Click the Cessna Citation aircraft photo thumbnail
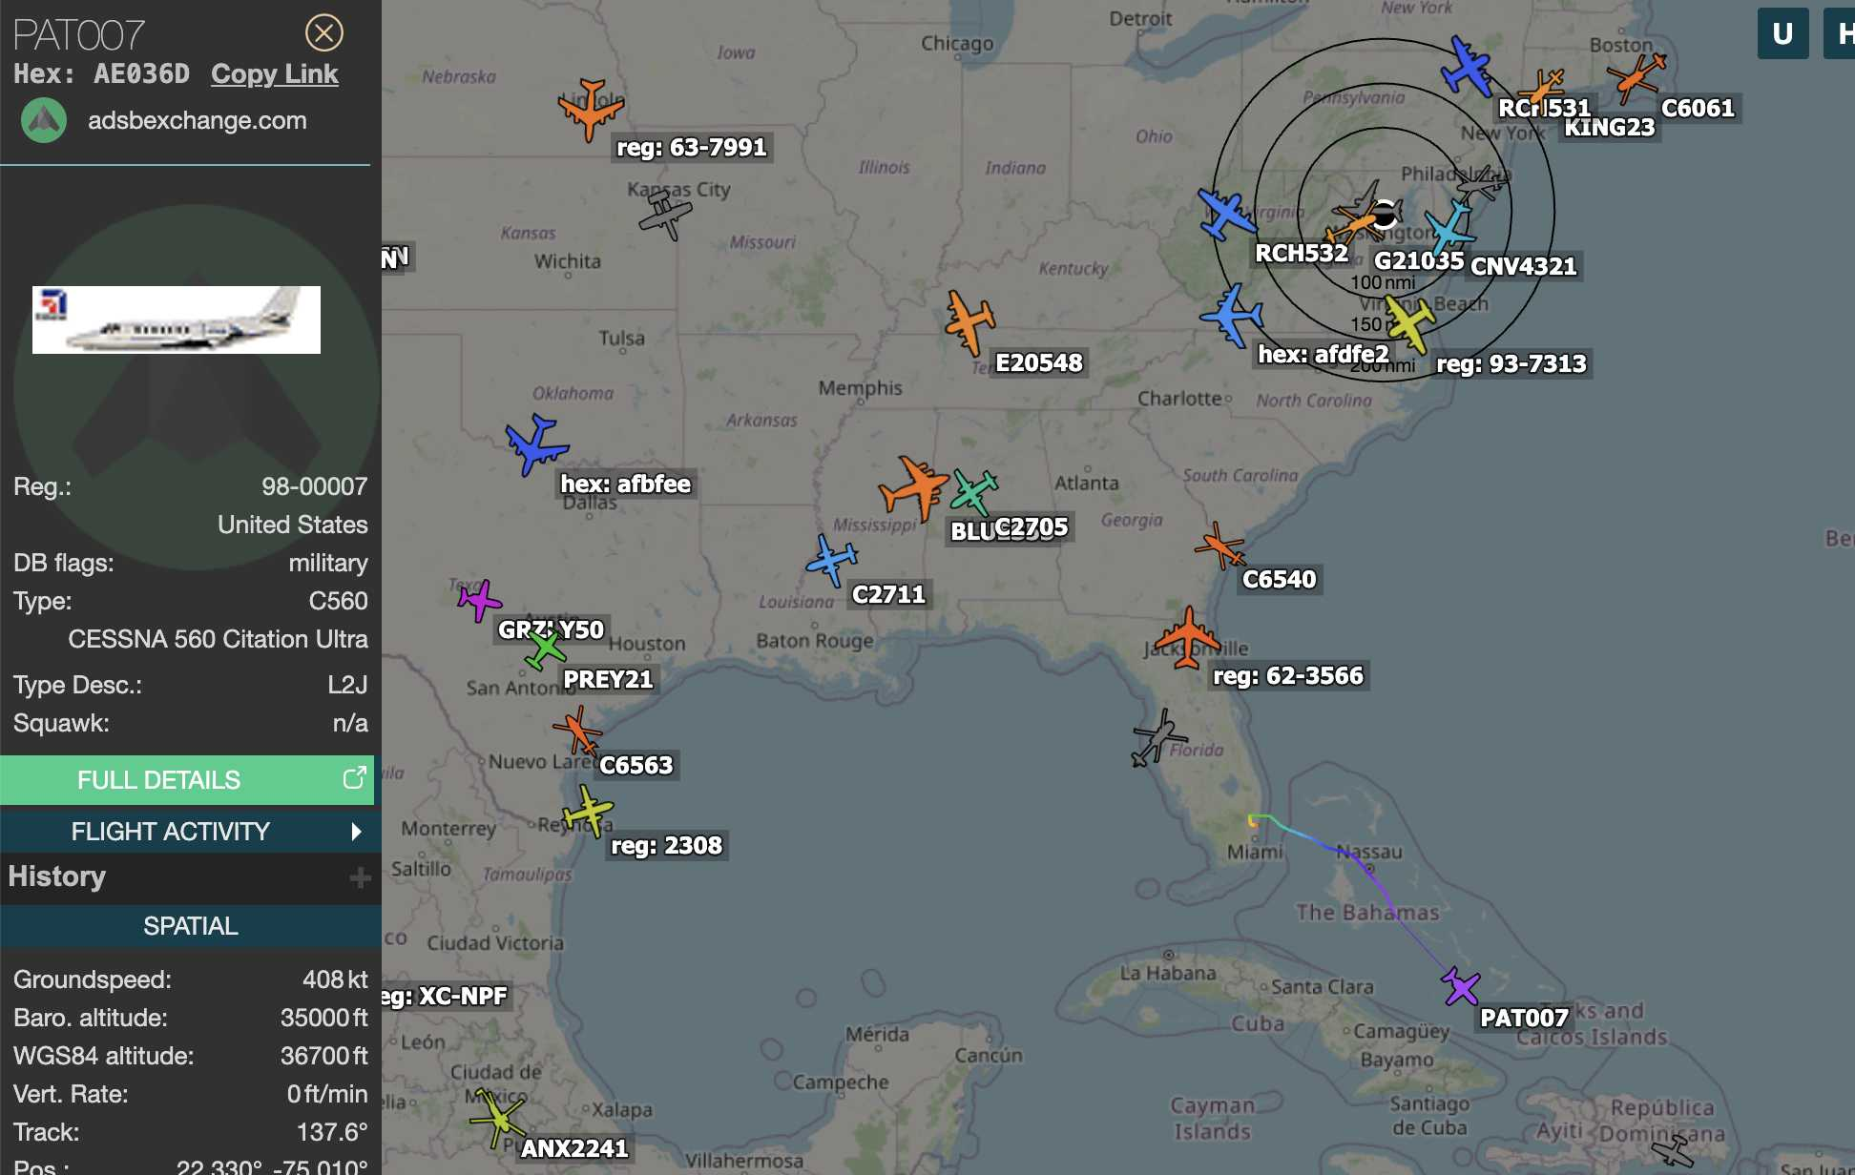Viewport: 1855px width, 1175px height. pos(177,320)
